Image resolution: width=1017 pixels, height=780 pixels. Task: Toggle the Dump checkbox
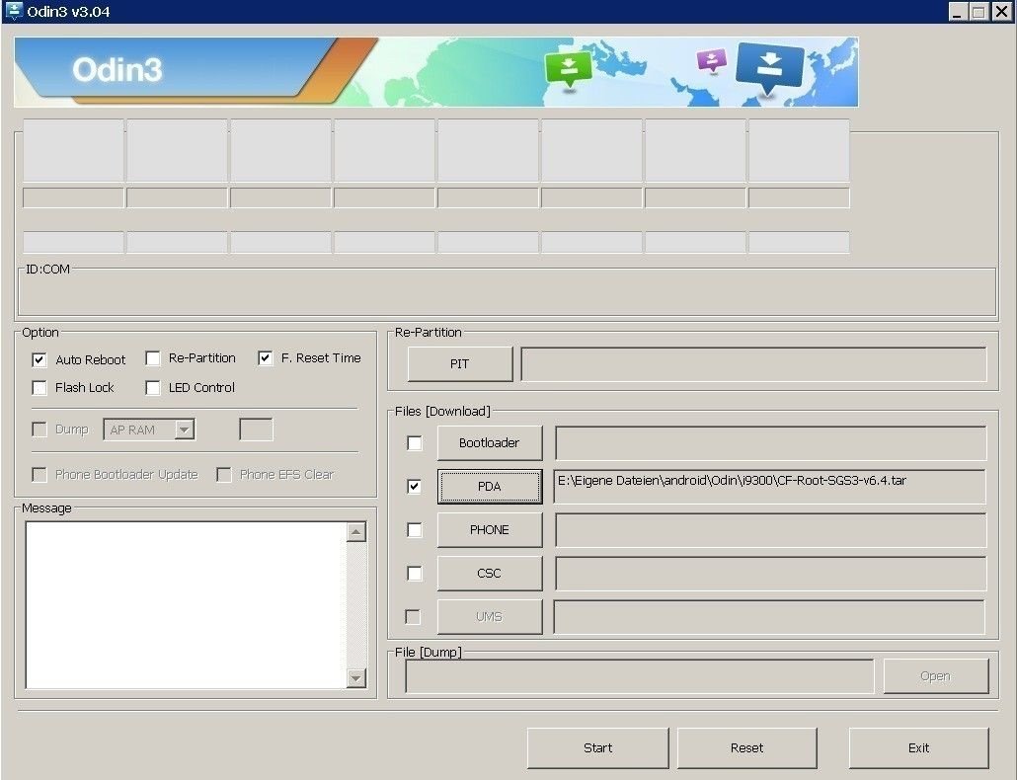(39, 429)
